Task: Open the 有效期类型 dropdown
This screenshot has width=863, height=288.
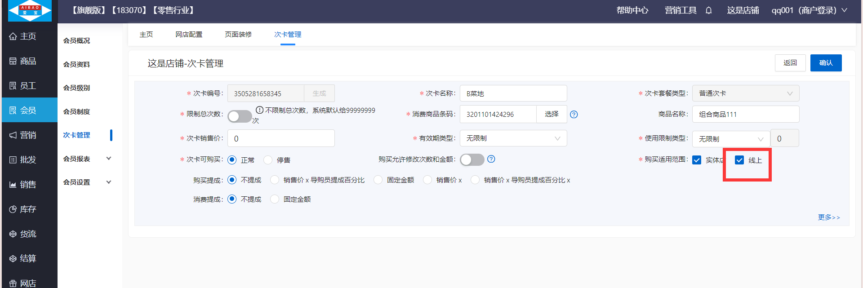Action: click(513, 138)
